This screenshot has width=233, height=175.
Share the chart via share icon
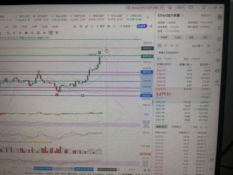[151, 26]
